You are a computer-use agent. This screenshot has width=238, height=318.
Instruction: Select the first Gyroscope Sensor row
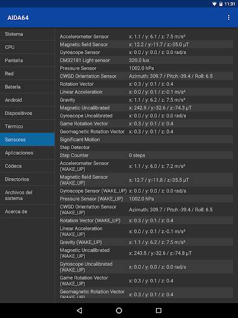pyautogui.click(x=146, y=52)
